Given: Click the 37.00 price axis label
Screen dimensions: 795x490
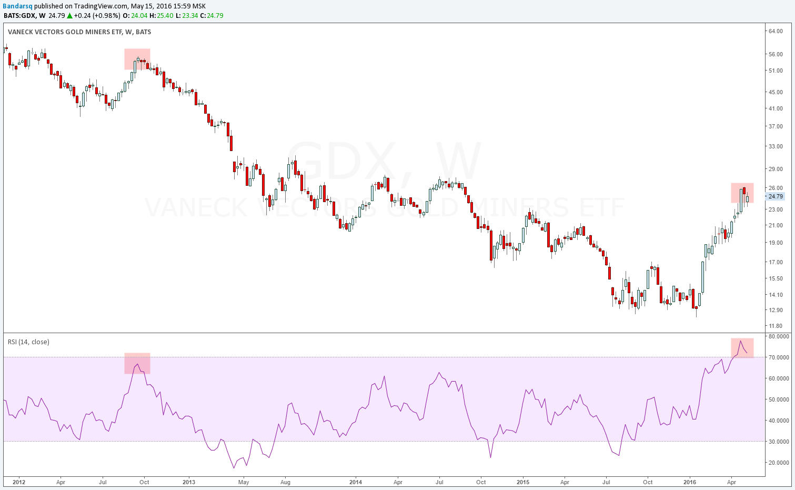Looking at the screenshot, I should point(776,126).
